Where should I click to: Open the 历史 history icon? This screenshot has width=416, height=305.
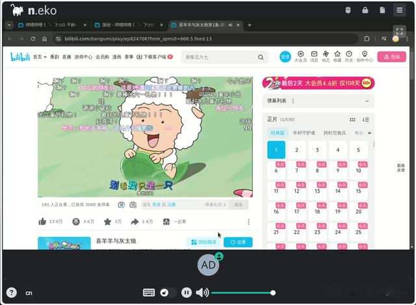tap(349, 56)
